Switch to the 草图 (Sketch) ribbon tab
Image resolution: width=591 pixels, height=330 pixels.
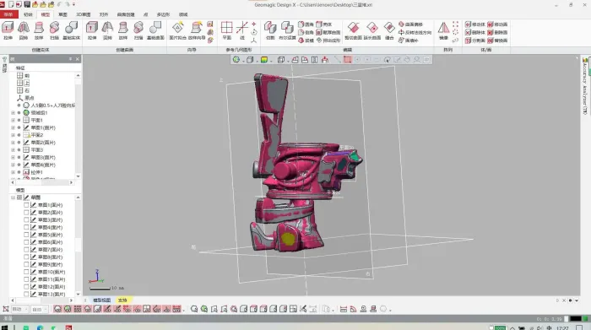[x=62, y=14]
